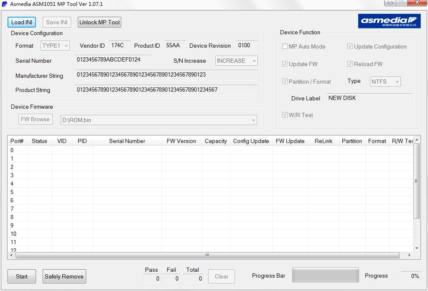Click the Pass count field

[152, 278]
